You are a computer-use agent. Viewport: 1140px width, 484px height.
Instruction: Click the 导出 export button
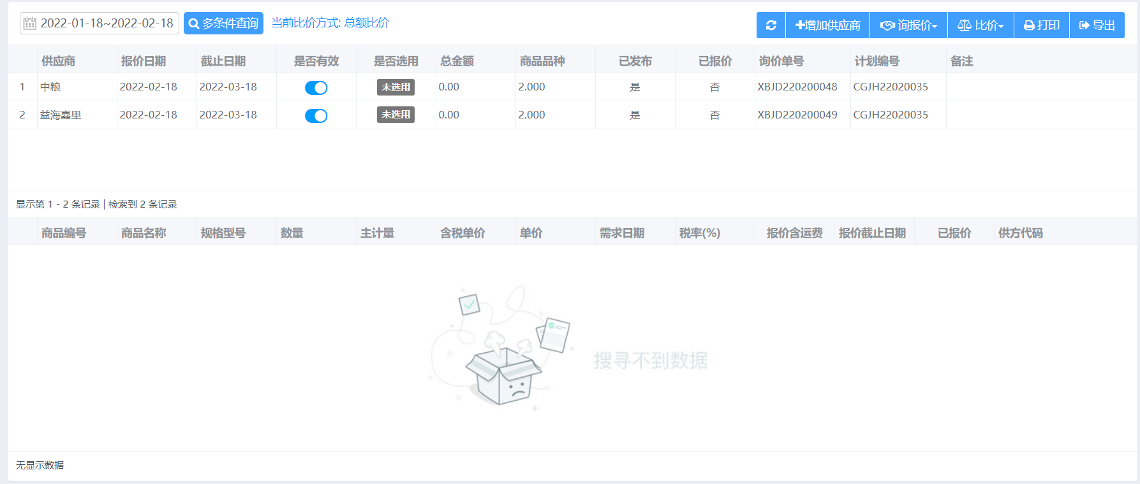(1097, 25)
